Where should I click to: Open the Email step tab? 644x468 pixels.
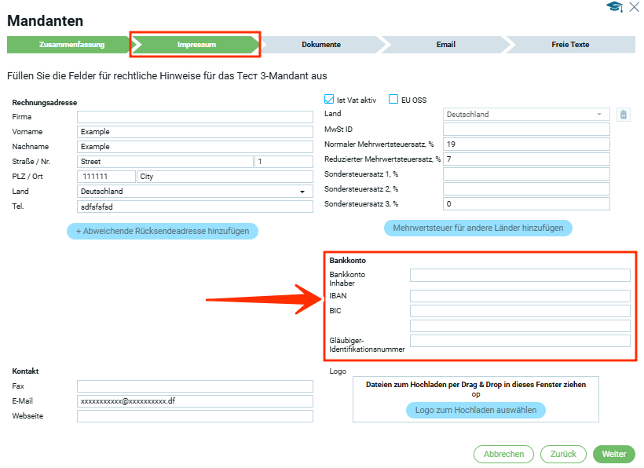click(x=445, y=45)
